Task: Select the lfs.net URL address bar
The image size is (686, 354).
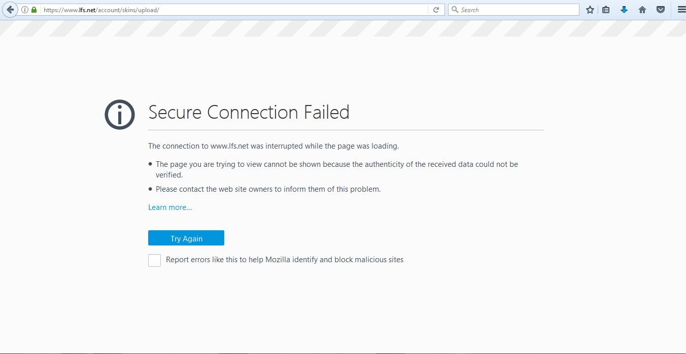Action: click(x=233, y=10)
